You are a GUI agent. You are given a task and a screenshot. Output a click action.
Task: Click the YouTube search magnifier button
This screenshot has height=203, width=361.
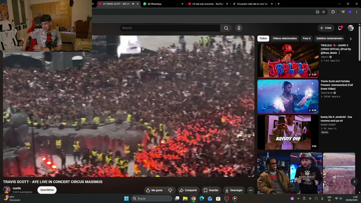[226, 28]
